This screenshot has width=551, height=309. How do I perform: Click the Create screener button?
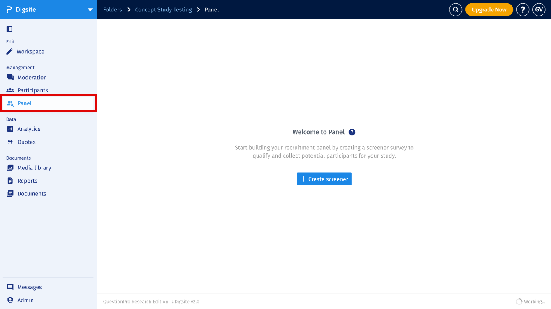pos(324,179)
